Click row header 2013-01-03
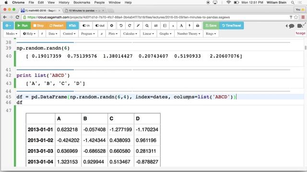The width and height of the screenshot is (307, 172). 40,151
